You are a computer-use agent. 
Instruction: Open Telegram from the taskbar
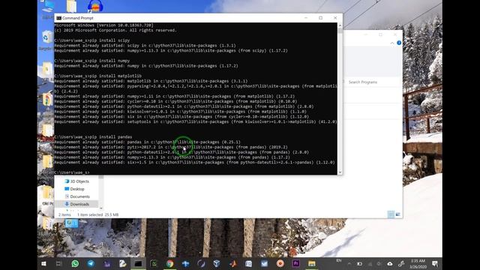tap(91, 263)
